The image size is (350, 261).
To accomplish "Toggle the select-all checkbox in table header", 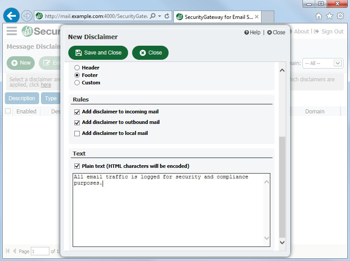I will click(x=8, y=111).
